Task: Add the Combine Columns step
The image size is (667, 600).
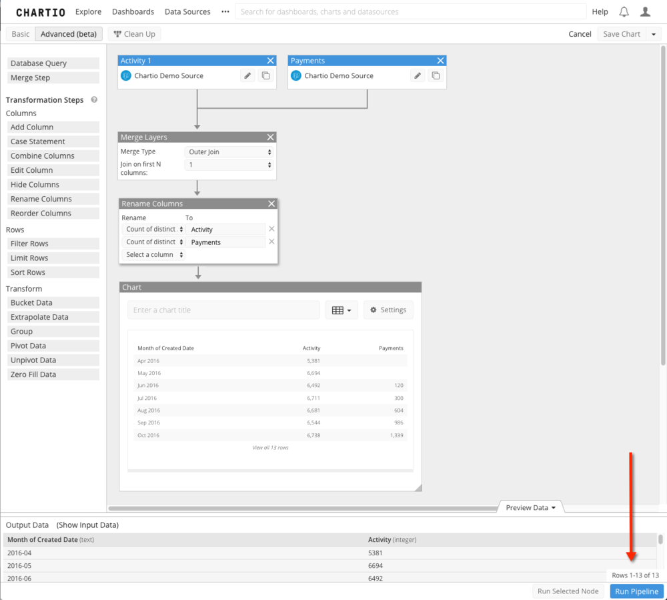Action: pos(53,156)
